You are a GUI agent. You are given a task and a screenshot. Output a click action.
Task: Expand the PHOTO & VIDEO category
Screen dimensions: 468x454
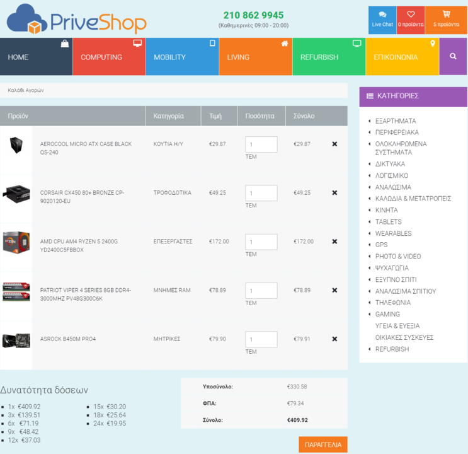point(398,257)
